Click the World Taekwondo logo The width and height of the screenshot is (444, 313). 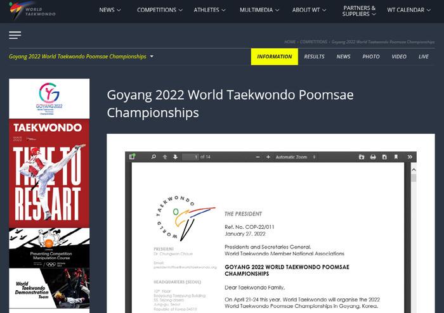tap(32, 11)
